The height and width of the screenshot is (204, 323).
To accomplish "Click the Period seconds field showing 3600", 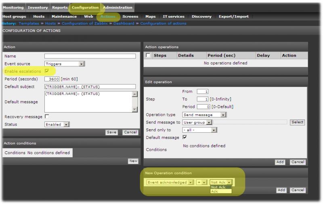I will (52, 79).
